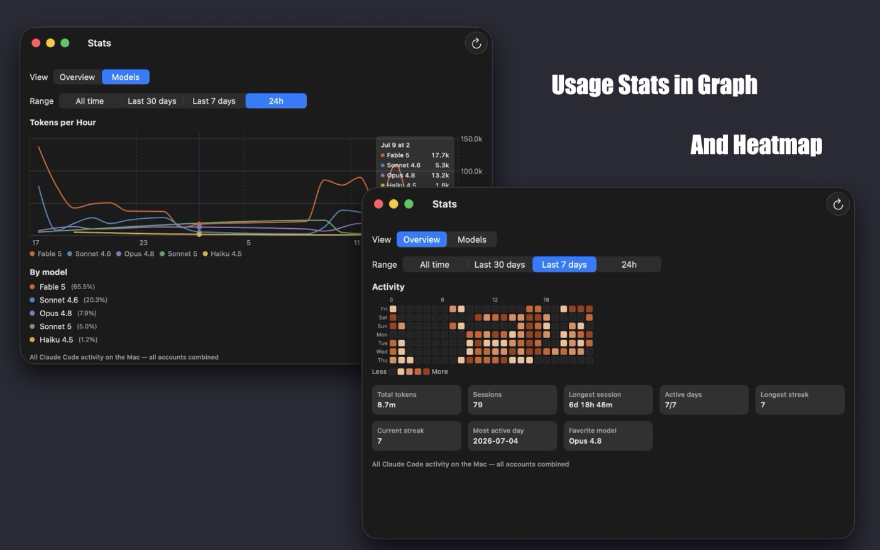This screenshot has height=550, width=880.
Task: Click the Active days 7/7 card
Action: 704,400
